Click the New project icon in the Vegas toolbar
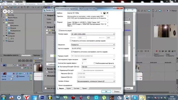Screen dimensions: 178x100 coord(2,7)
